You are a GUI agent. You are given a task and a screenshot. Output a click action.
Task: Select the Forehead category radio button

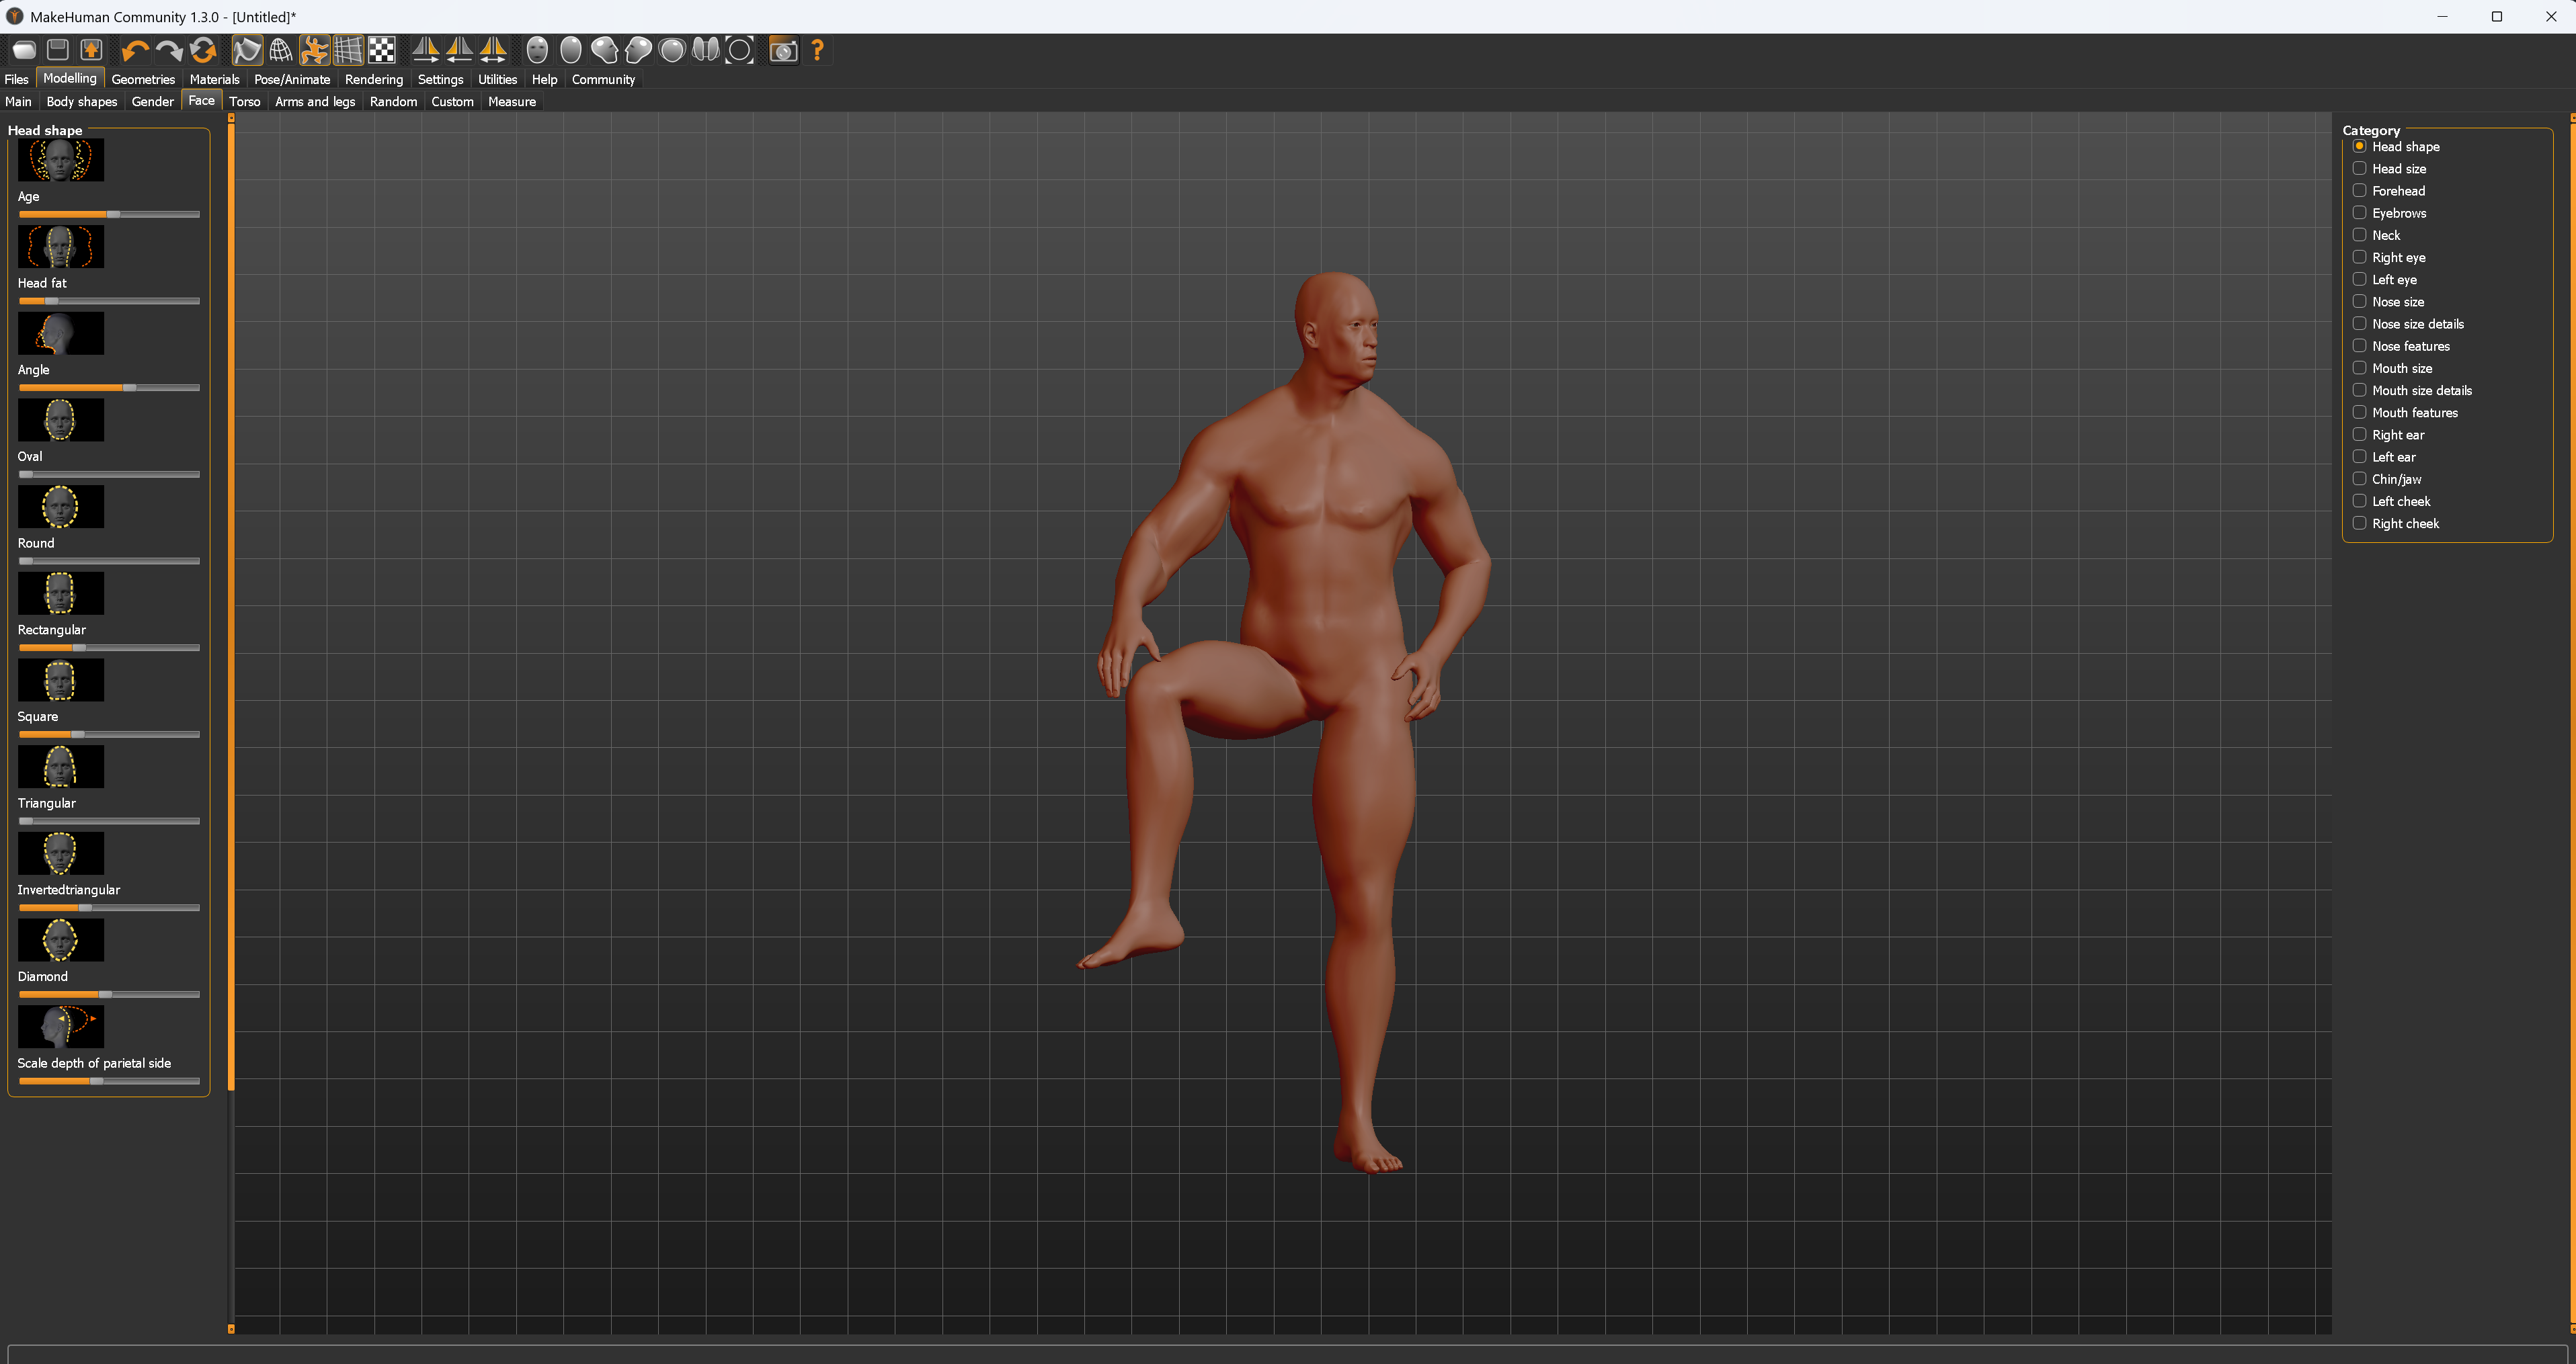2359,191
